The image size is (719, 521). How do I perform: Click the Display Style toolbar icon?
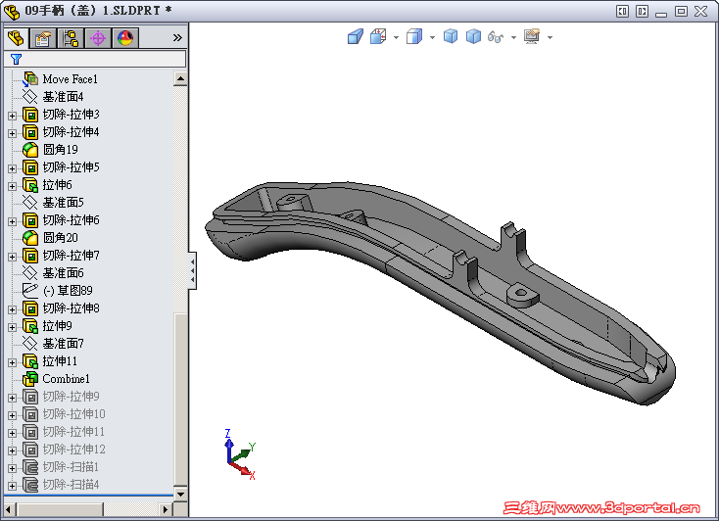414,36
